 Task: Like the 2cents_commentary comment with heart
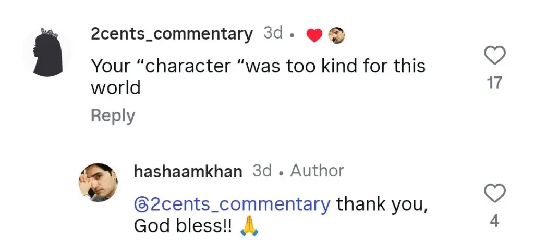(494, 56)
